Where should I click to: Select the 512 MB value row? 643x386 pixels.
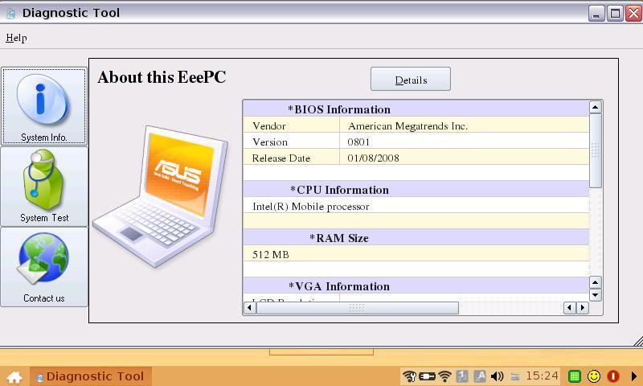pyautogui.click(x=416, y=254)
